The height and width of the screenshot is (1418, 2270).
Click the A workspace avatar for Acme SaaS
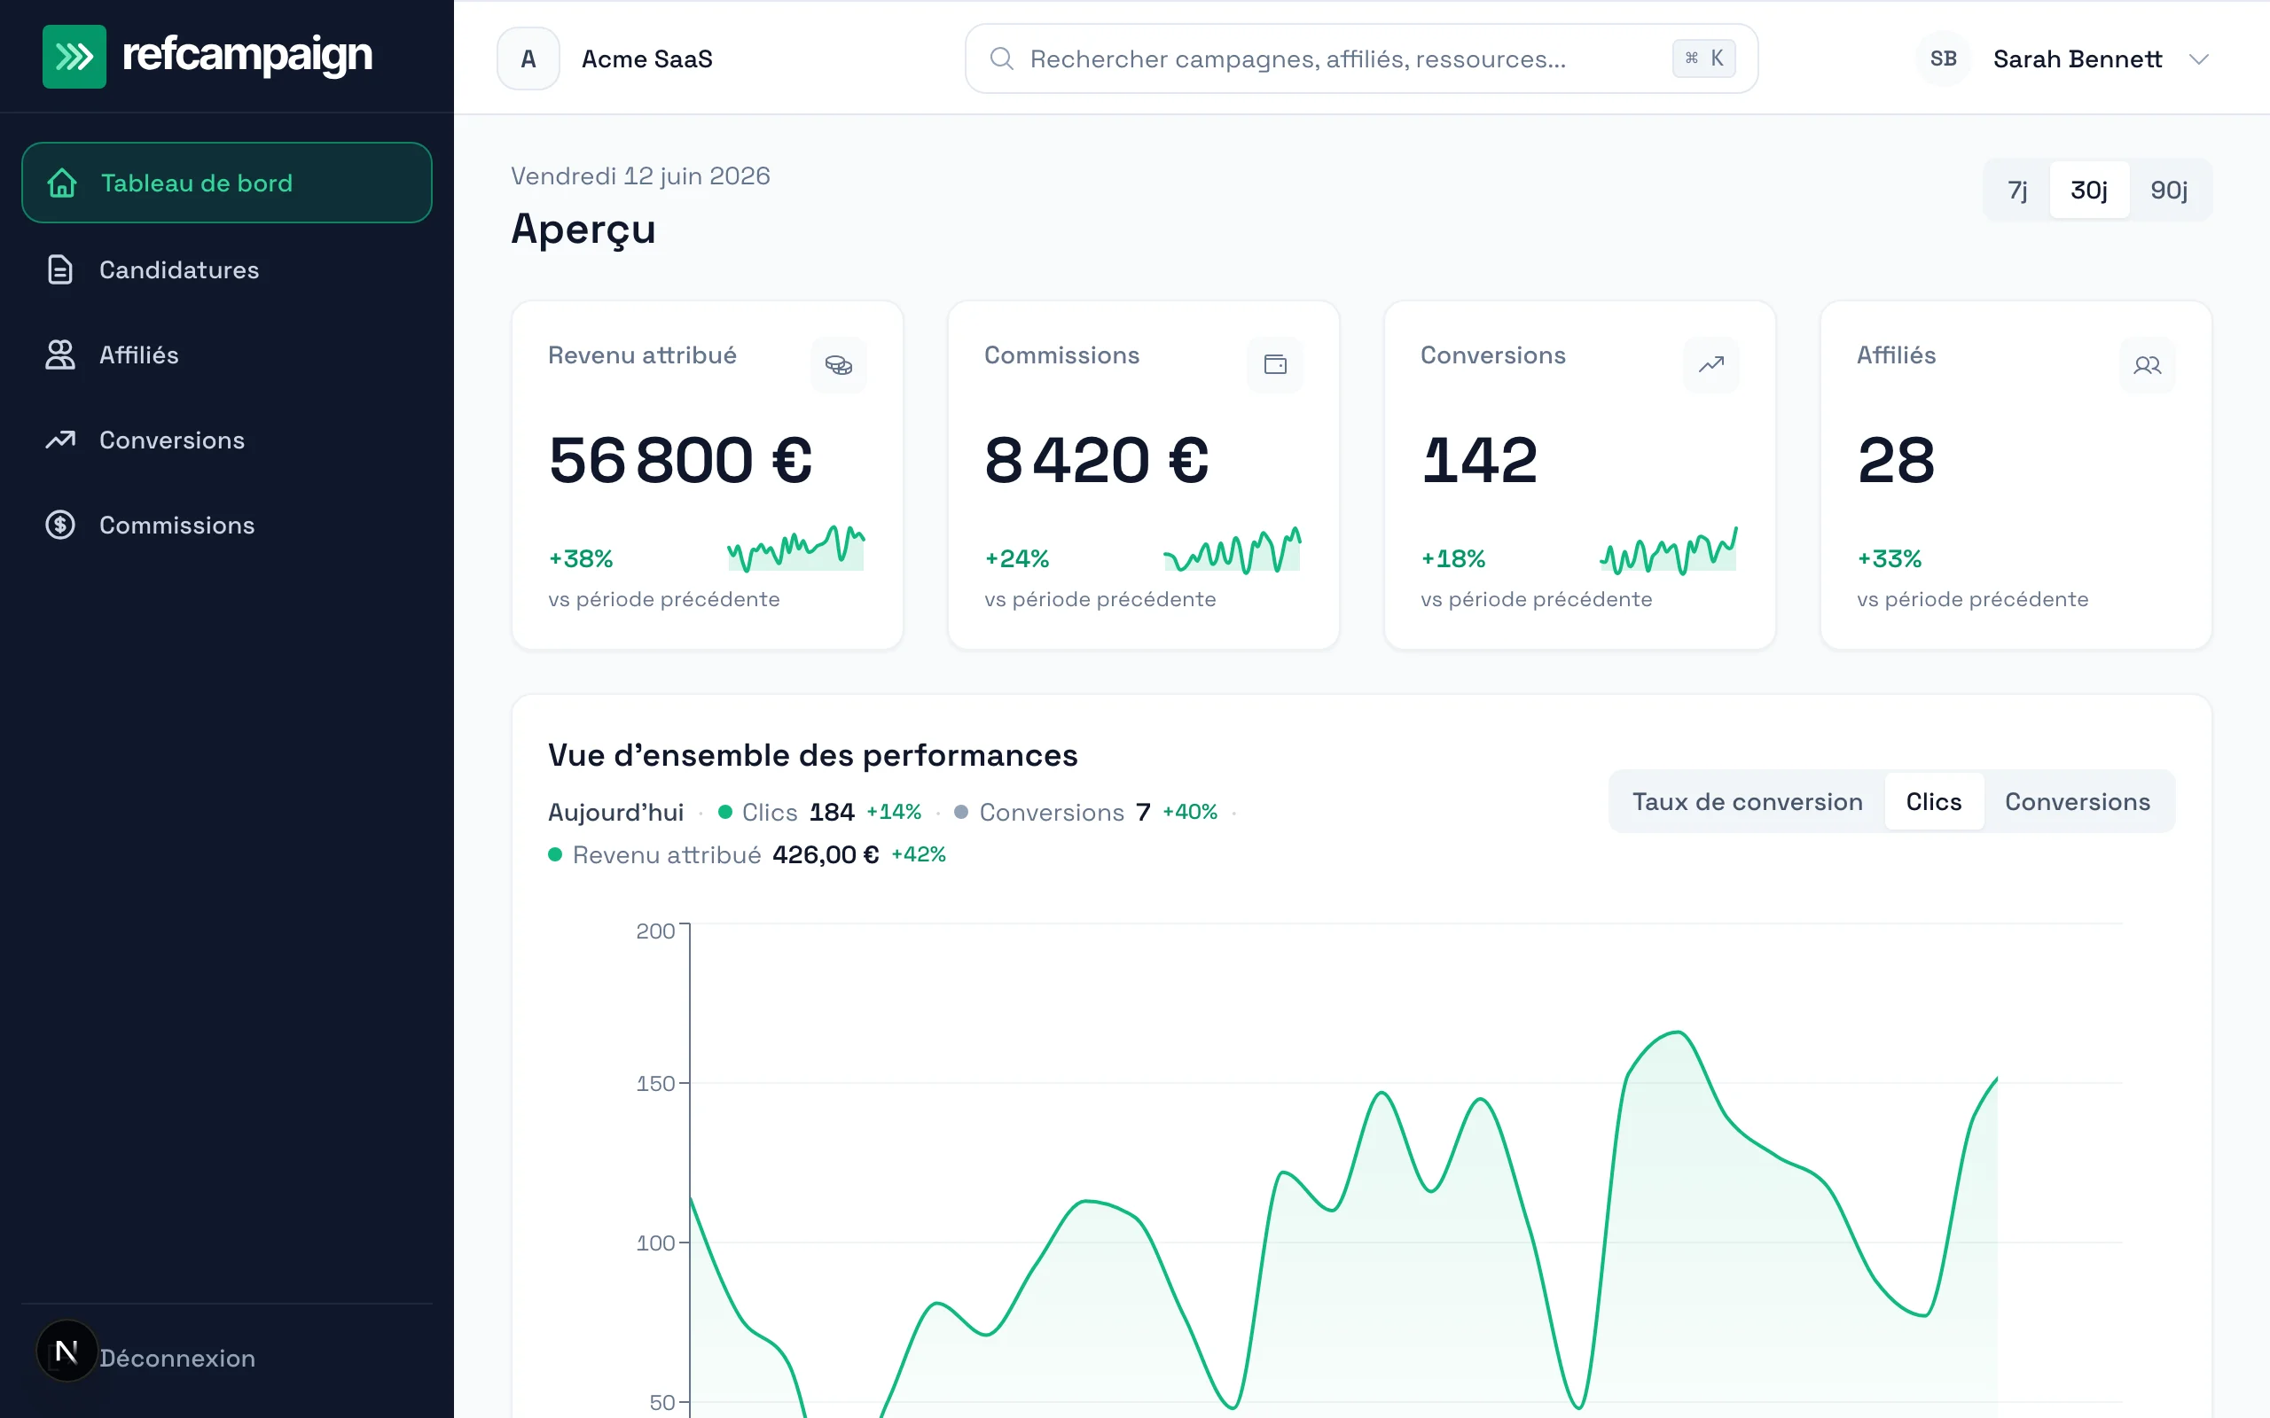coord(528,58)
